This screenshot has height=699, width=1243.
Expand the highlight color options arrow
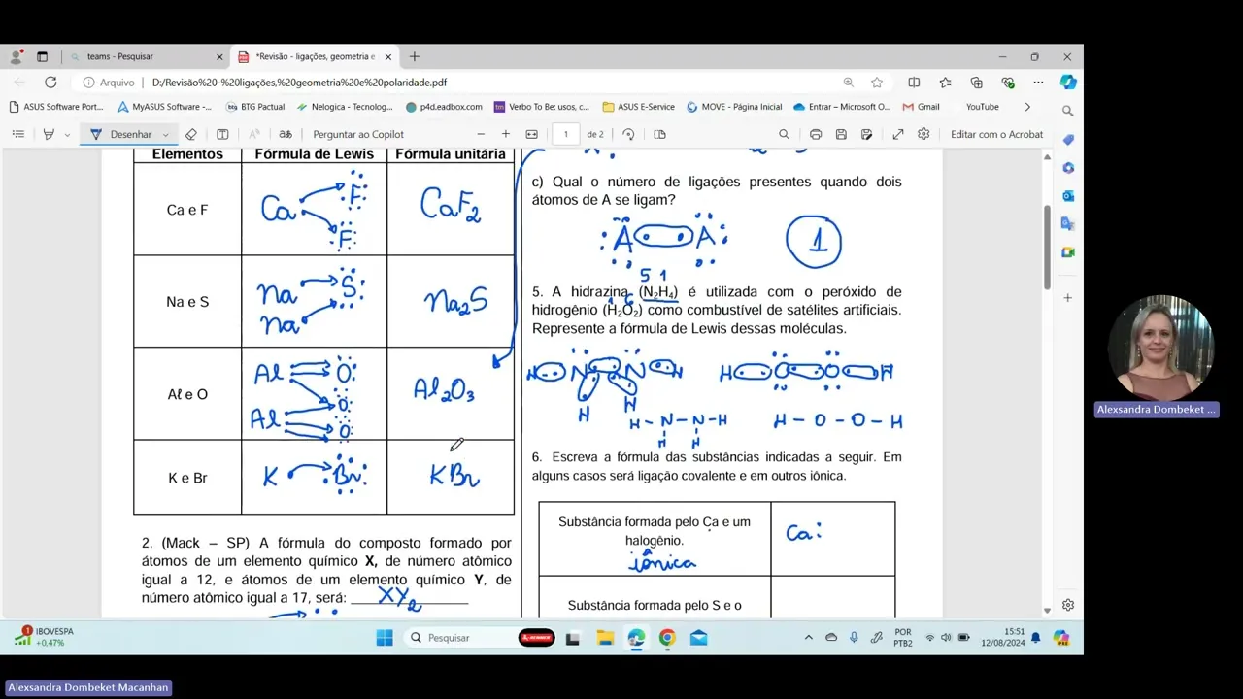tap(67, 135)
